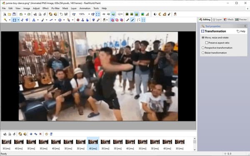Select Perspective transformation option
Image resolution: width=250 pixels, height=156 pixels.
[217, 48]
